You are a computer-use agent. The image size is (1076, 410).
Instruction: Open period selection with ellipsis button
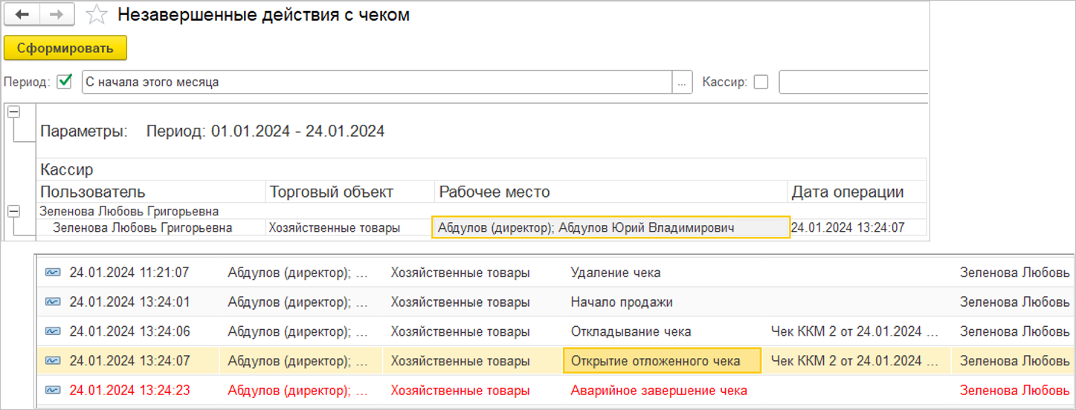pyautogui.click(x=682, y=82)
